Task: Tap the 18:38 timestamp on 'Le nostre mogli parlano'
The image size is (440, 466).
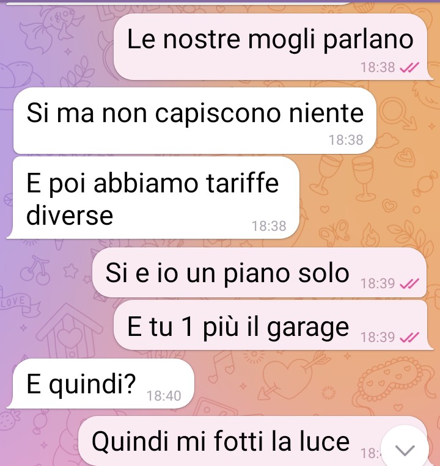Action: 378,67
